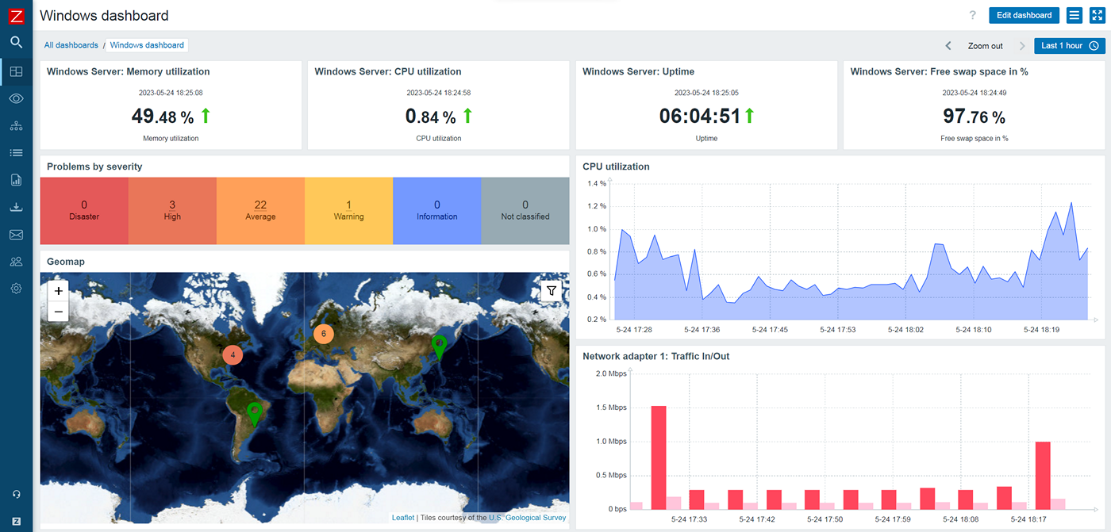1111x532 pixels.
Task: Expand the Data collection download icon menu
Action: (16, 208)
